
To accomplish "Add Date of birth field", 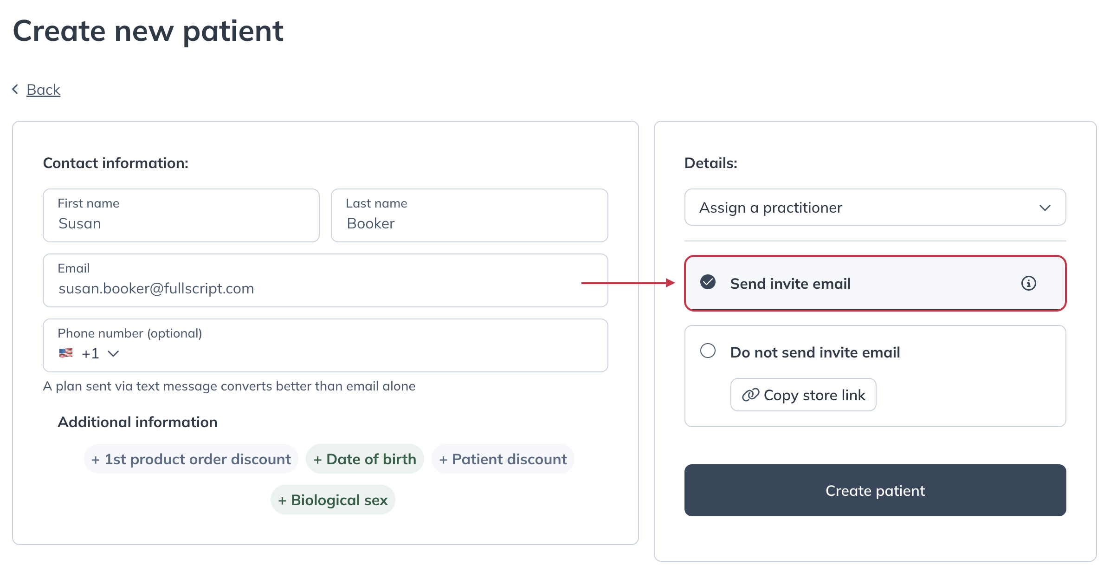I will [365, 459].
